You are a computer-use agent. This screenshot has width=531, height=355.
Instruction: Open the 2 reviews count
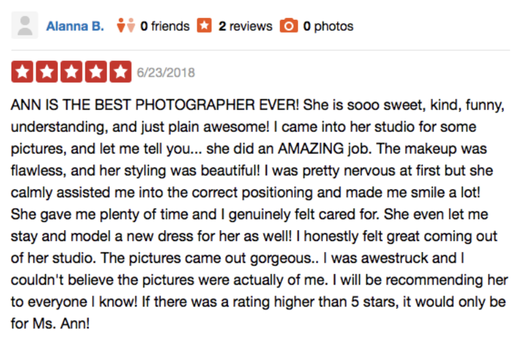click(245, 26)
